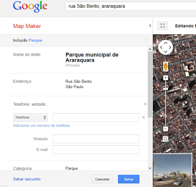Click the zoom slider handle
This screenshot has width=196, height=187.
[166, 89]
